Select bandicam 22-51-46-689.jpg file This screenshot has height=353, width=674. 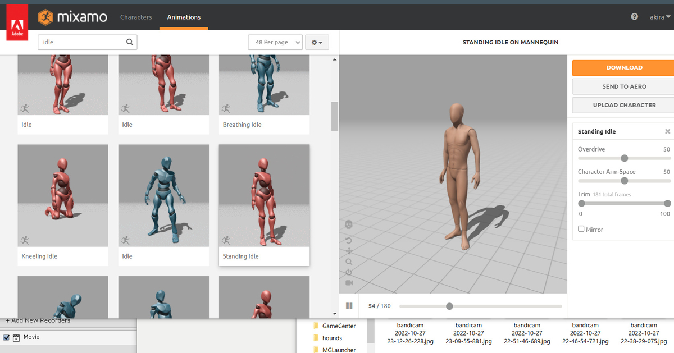click(x=527, y=333)
